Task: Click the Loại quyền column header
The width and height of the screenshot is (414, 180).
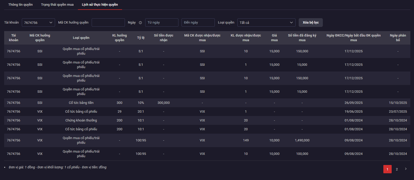Action: 81,38
